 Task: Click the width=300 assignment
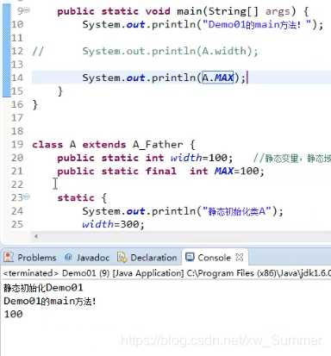pyautogui.click(x=113, y=224)
